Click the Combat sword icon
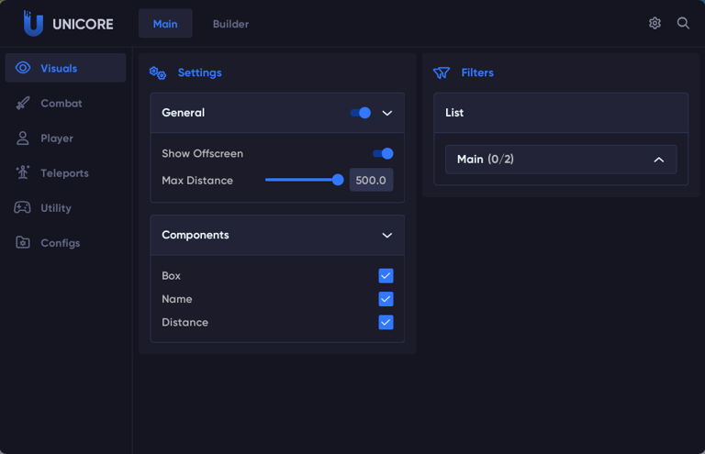Screen dimensions: 705x454 click(23, 103)
